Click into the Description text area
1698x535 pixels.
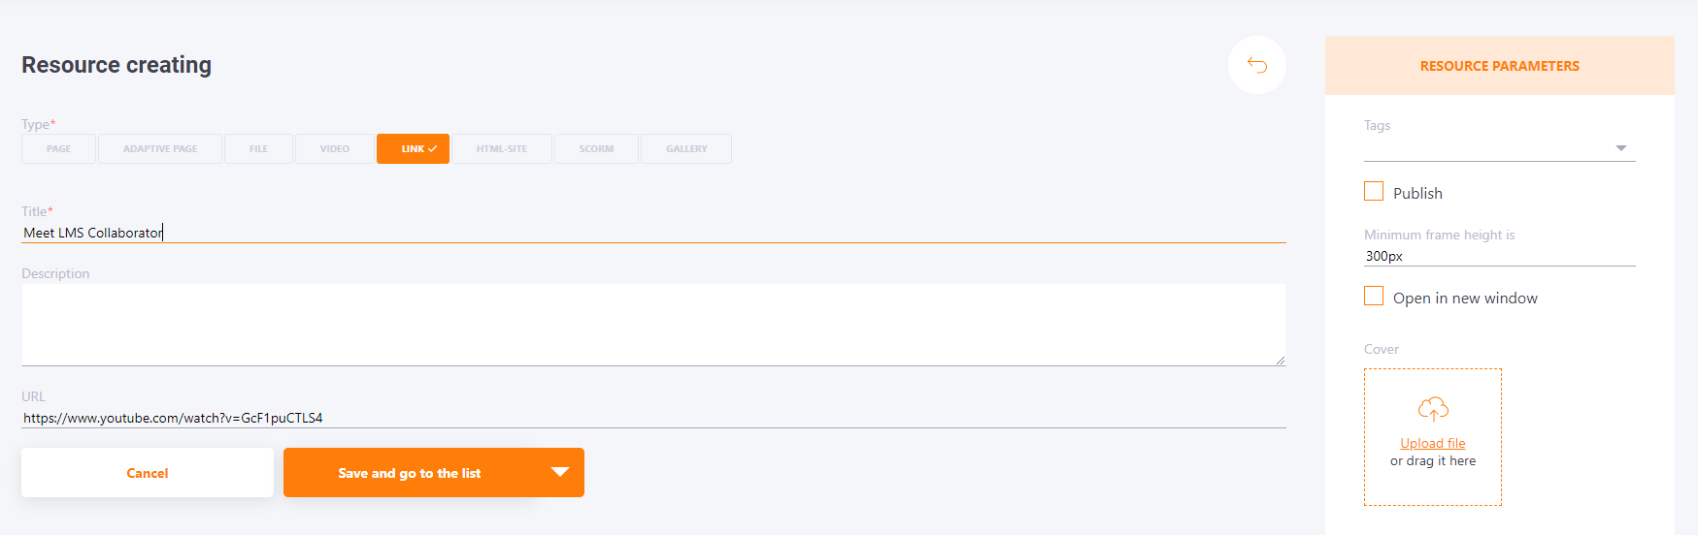pyautogui.click(x=653, y=325)
